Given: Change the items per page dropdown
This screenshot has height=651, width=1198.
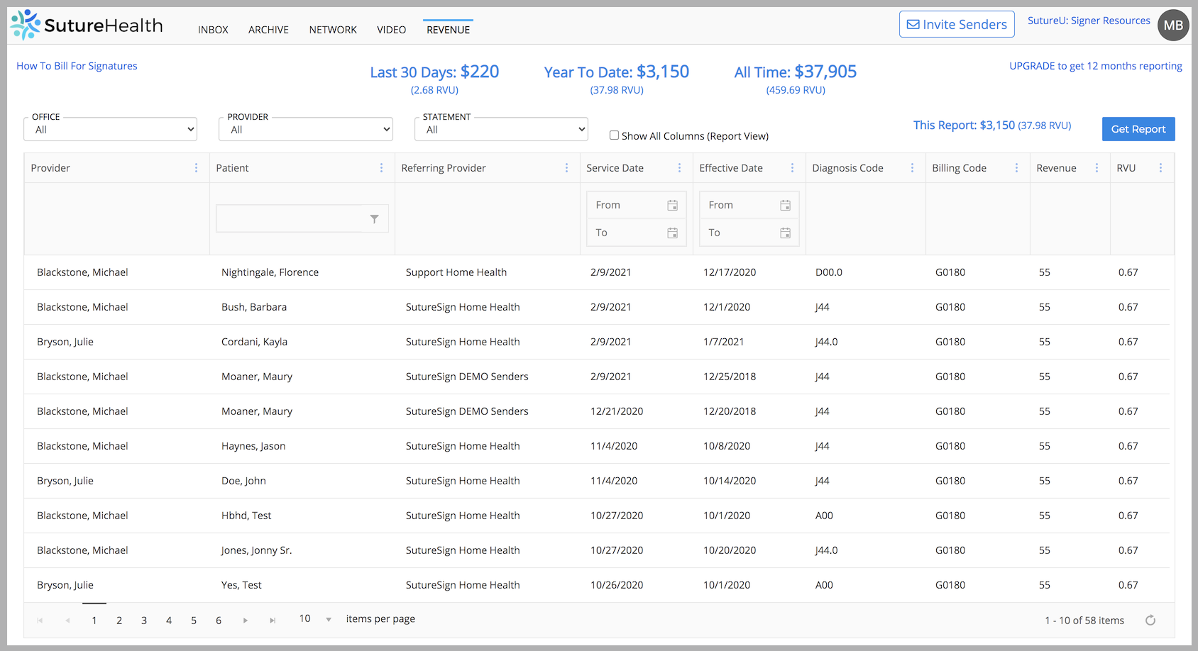Looking at the screenshot, I should click(x=313, y=618).
